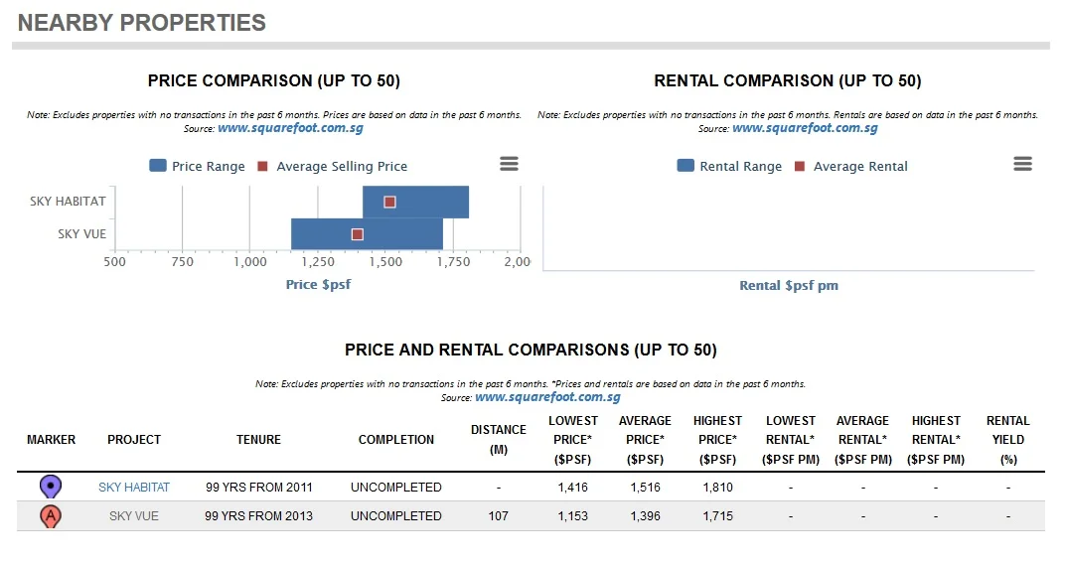The height and width of the screenshot is (564, 1066).
Task: Click Sky Habitat average price marker in chart
Action: [x=389, y=202]
